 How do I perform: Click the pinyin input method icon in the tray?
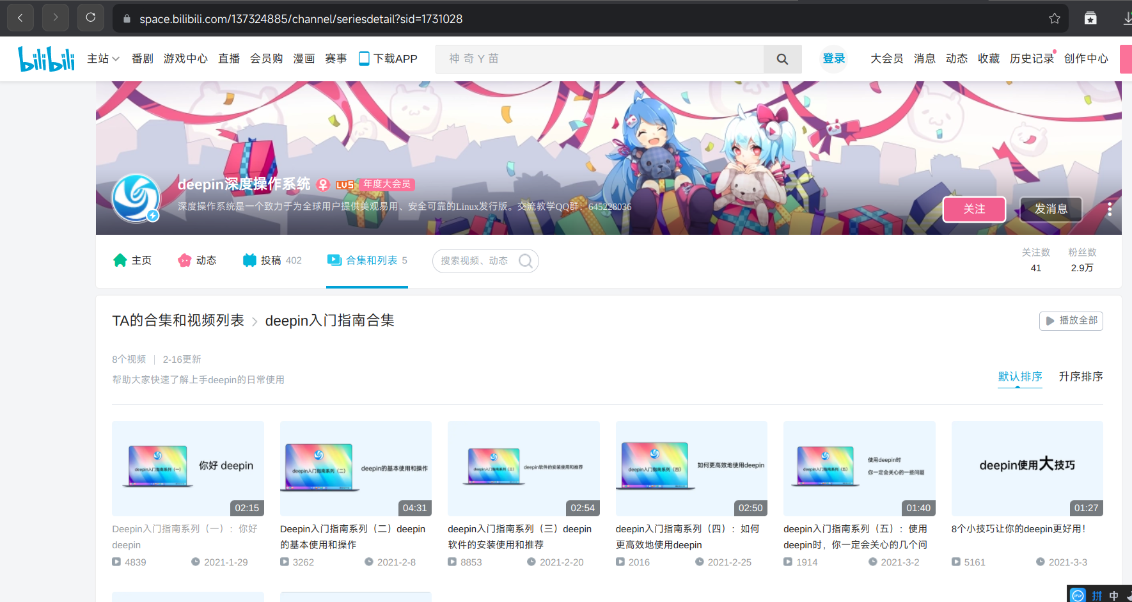pos(1098,594)
